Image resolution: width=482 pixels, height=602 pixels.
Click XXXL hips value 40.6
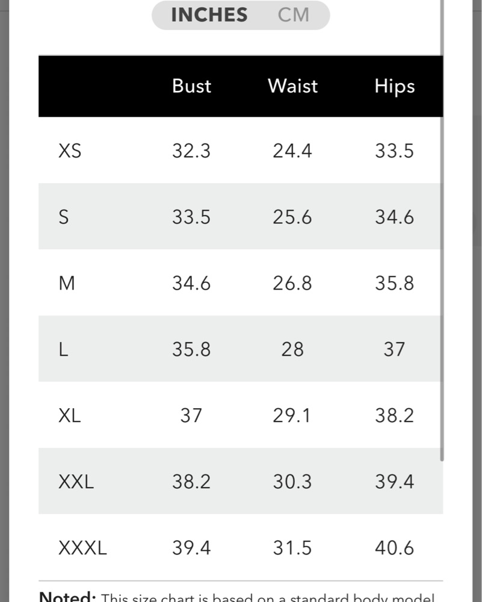[x=394, y=548]
